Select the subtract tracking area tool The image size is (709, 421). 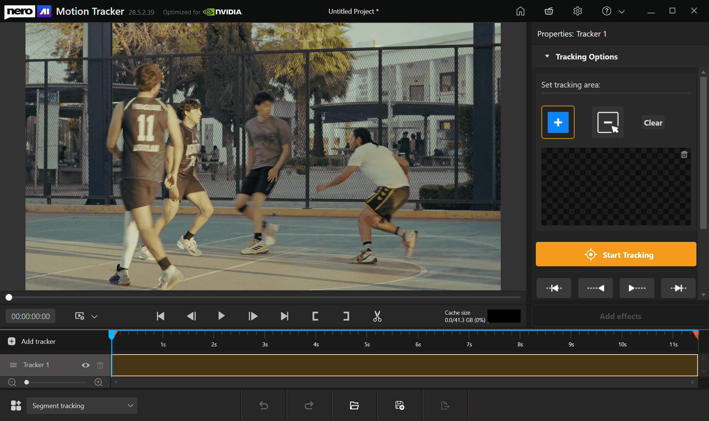point(607,122)
